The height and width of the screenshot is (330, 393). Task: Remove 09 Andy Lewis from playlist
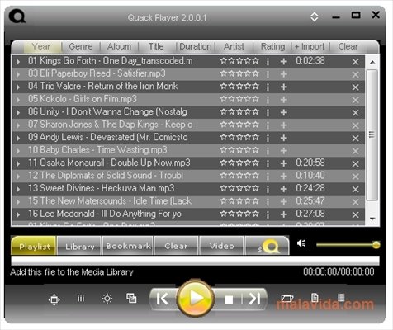tap(355, 138)
